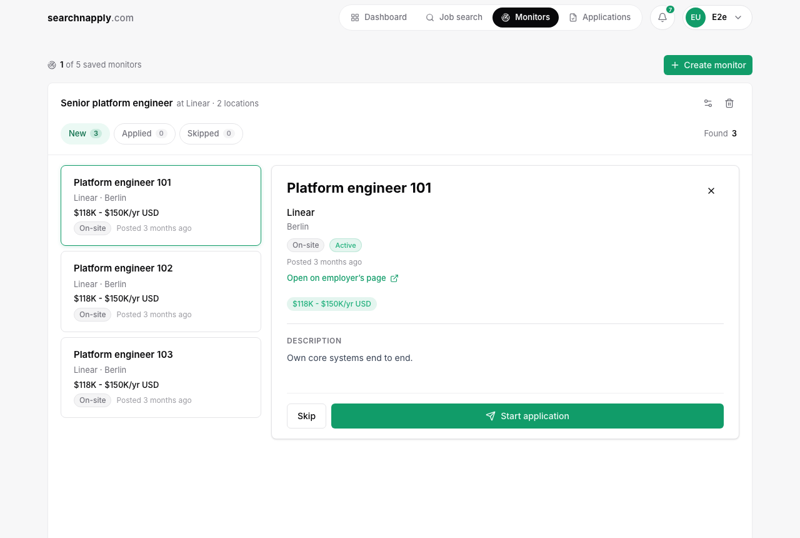The image size is (800, 538).
Task: Open the notifications bell
Action: coord(662,18)
